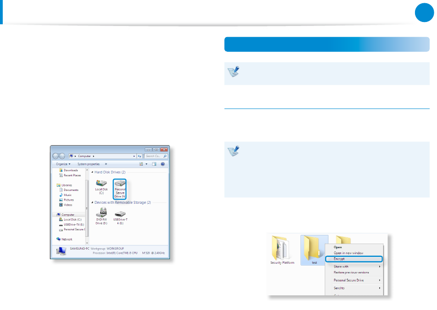This screenshot has height=310, width=437.
Task: Minimize the Computer Explorer window
Action: pyautogui.click(x=148, y=150)
